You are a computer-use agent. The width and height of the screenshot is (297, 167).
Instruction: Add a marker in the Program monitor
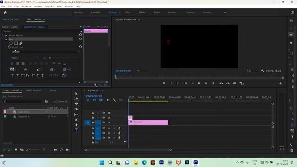pyautogui.click(x=164, y=83)
